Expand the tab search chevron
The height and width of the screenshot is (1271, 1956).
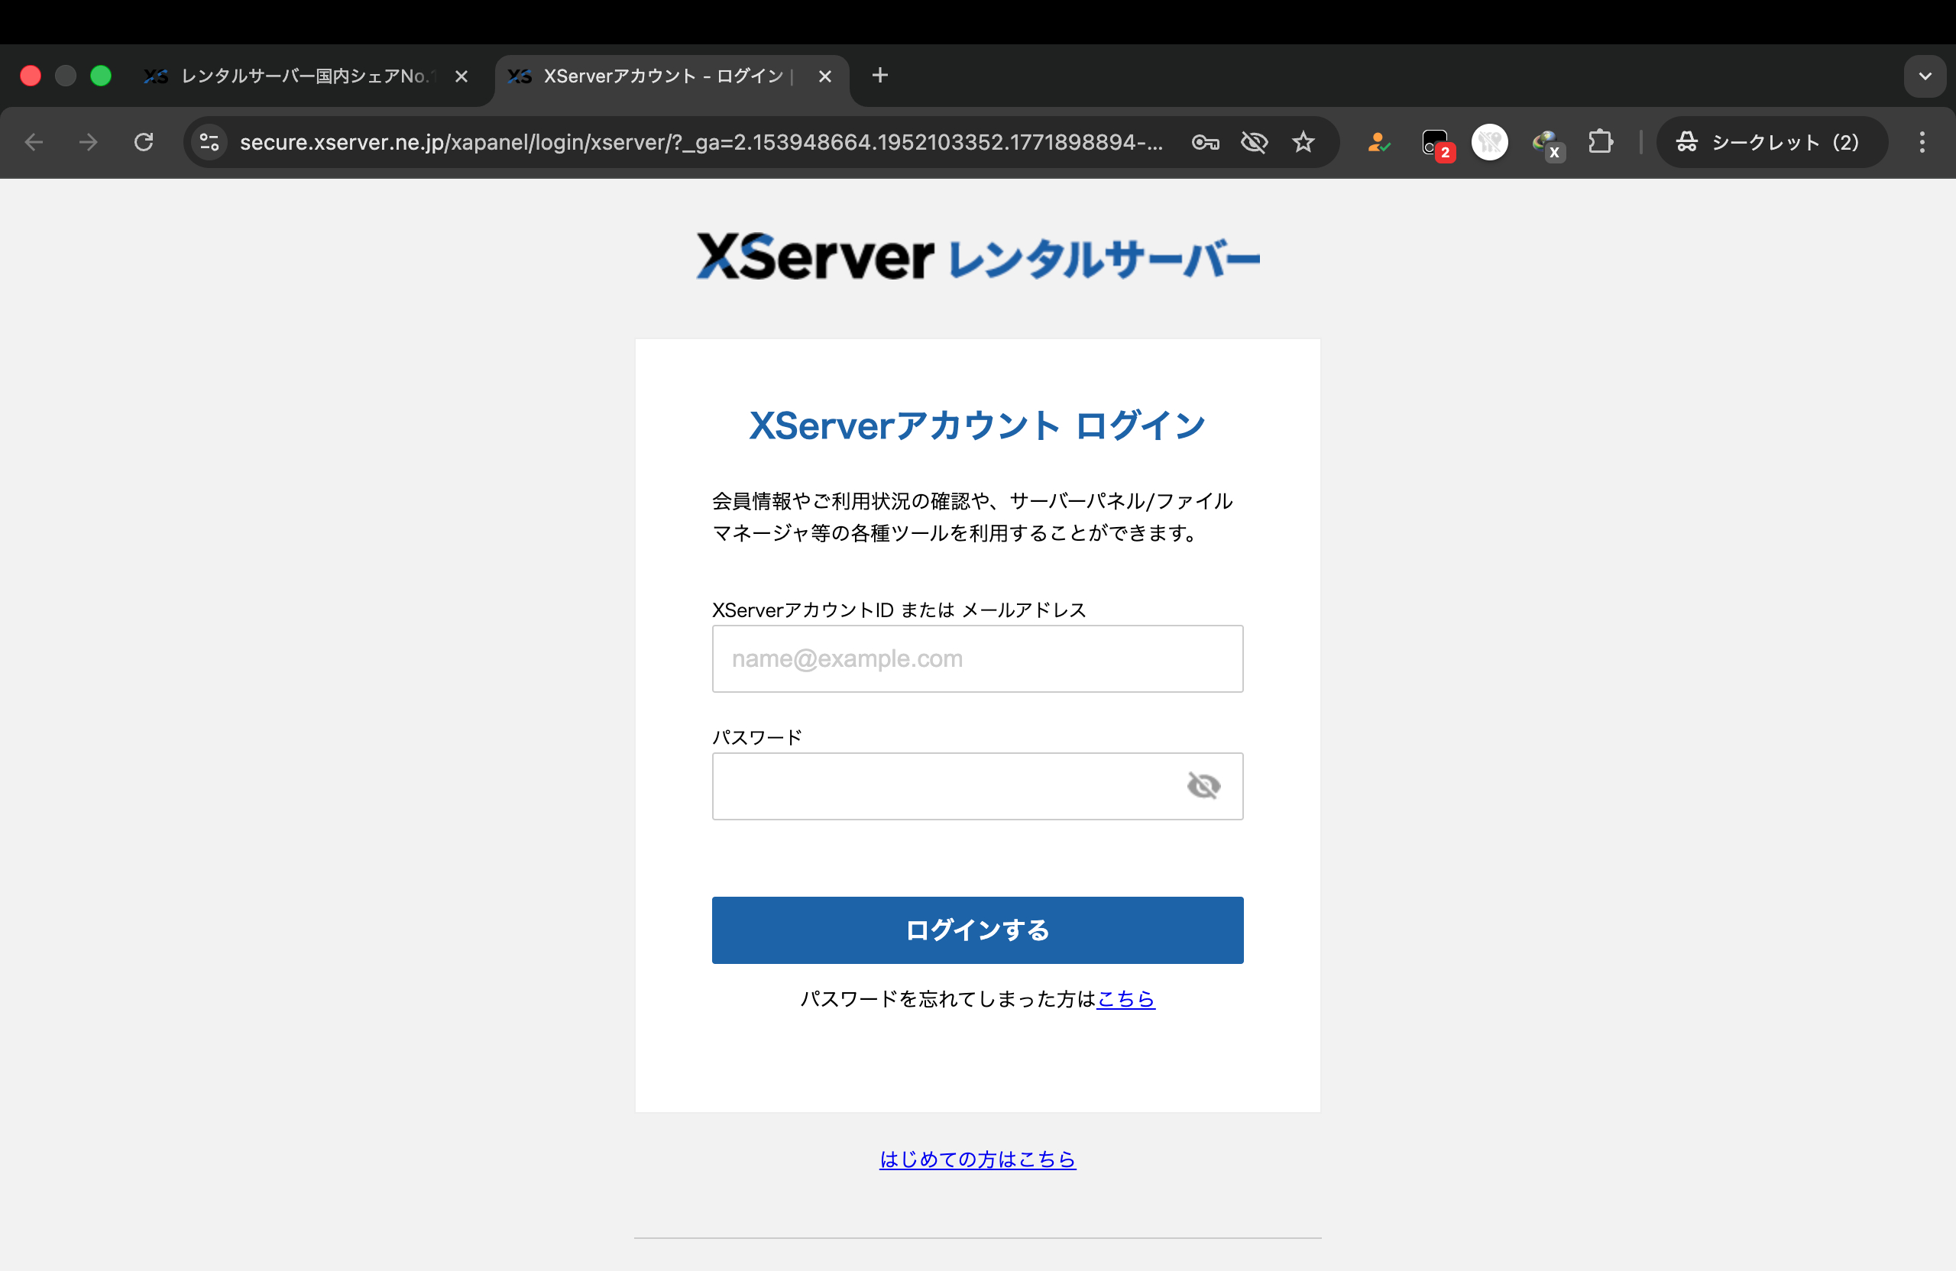[1925, 76]
